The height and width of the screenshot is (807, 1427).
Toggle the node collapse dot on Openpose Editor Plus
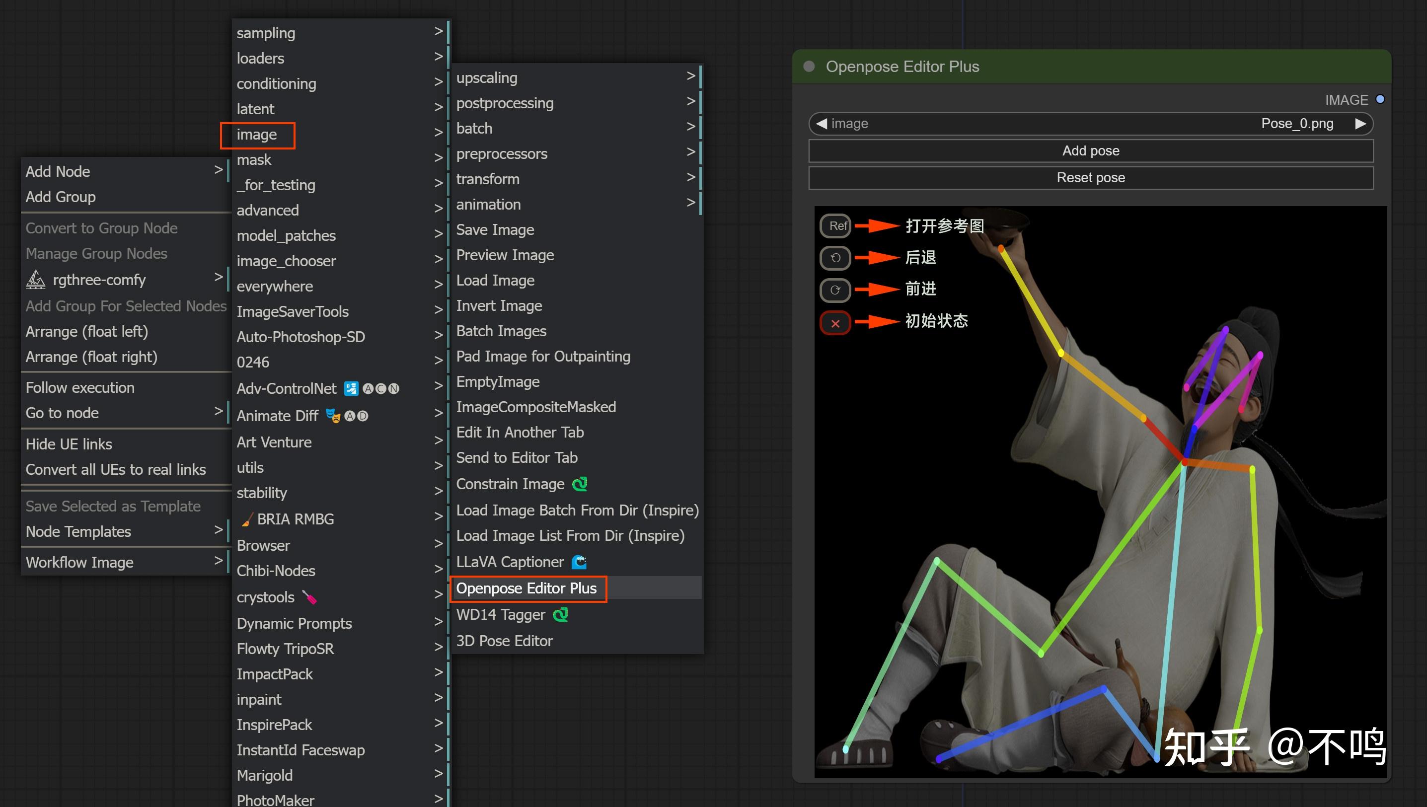pos(809,67)
